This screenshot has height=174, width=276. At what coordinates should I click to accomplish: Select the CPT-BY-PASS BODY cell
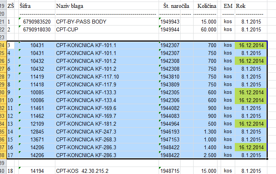click(x=106, y=22)
